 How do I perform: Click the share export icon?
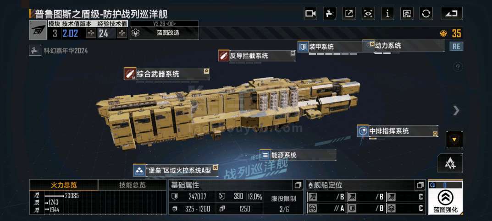point(349,13)
